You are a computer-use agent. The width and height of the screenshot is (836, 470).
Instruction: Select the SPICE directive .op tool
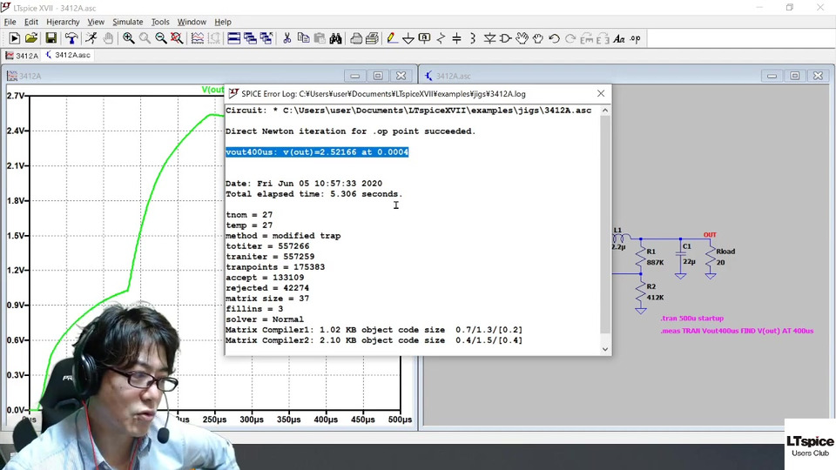[x=635, y=38]
